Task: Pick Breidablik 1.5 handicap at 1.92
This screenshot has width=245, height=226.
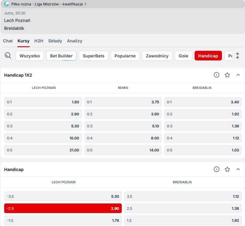Action: click(x=183, y=220)
